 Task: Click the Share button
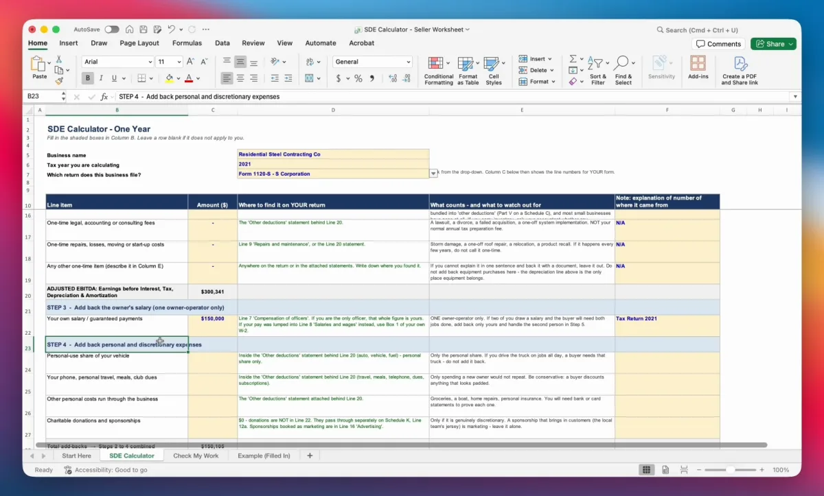coord(773,44)
